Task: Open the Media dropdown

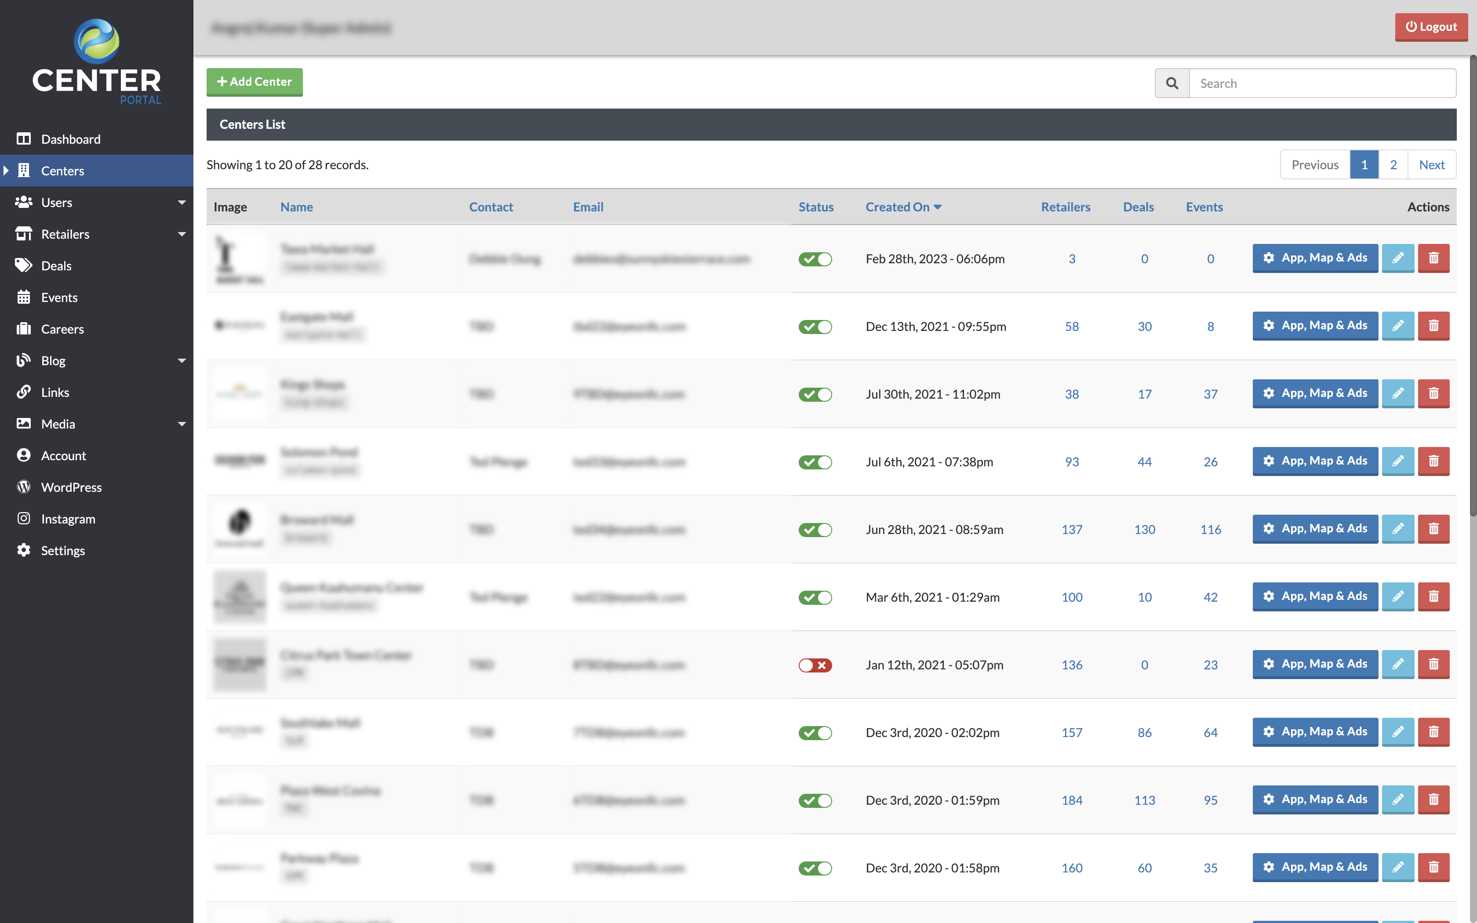Action: [x=181, y=423]
